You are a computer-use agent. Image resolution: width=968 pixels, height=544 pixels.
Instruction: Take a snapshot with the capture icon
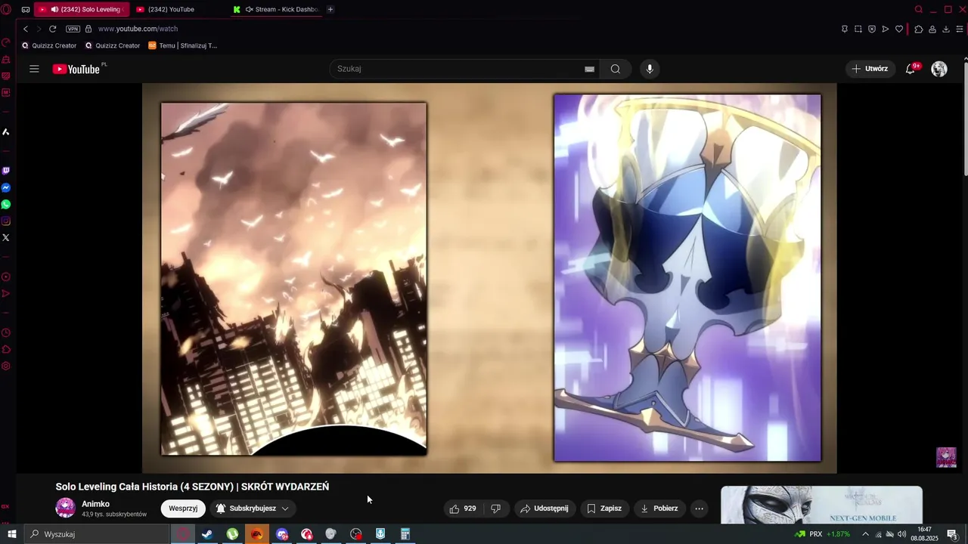pos(858,29)
